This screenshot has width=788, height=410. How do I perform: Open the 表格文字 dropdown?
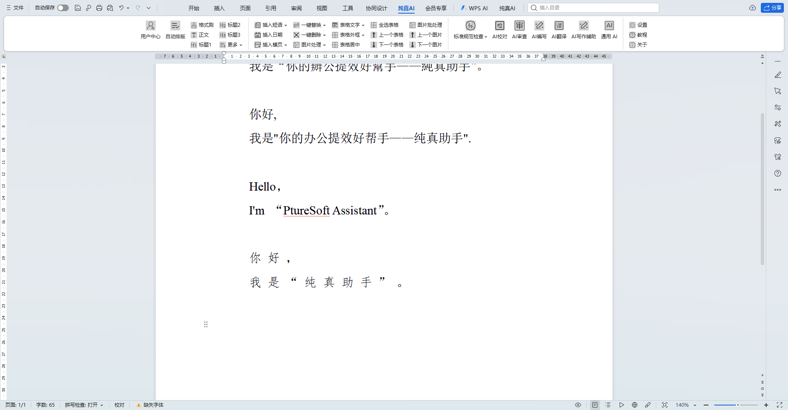[x=348, y=25]
